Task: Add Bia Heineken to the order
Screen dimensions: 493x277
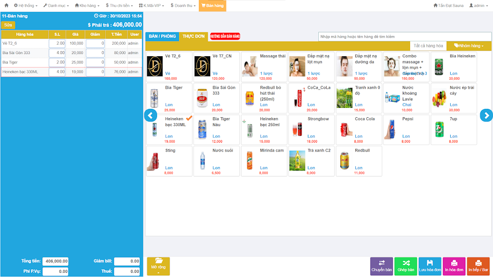Action: point(454,67)
